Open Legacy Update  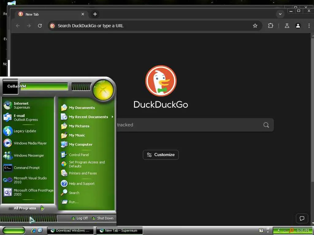(28, 131)
